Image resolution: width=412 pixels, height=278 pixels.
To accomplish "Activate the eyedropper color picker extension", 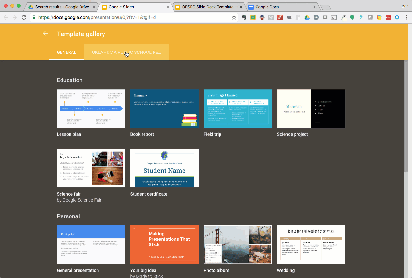I will click(343, 17).
